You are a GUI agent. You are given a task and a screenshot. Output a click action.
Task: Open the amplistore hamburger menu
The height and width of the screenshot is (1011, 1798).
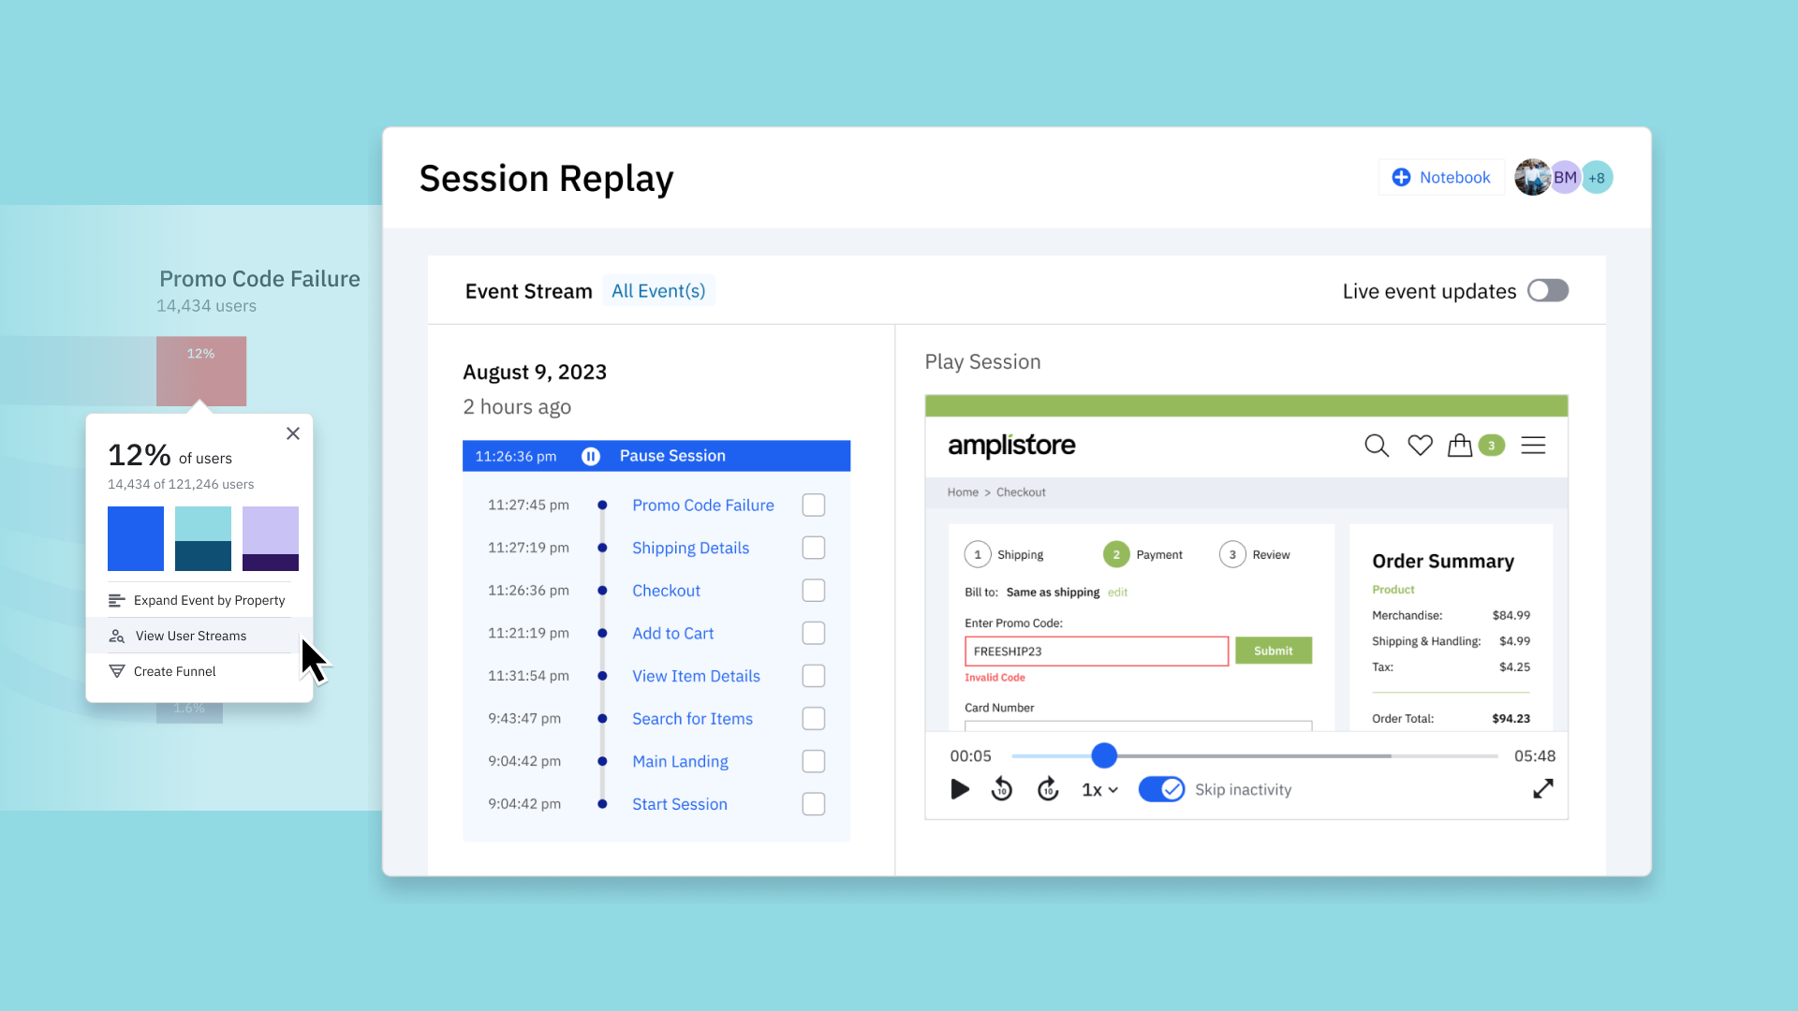point(1533,446)
